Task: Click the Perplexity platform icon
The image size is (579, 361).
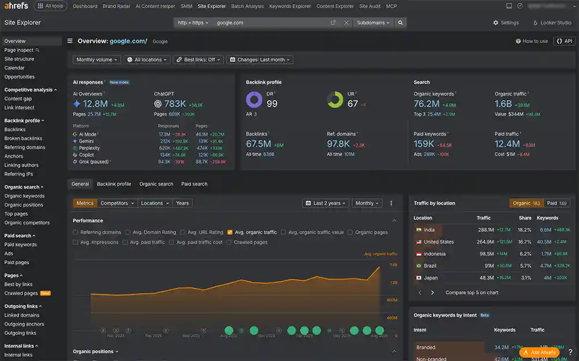Action: point(75,148)
